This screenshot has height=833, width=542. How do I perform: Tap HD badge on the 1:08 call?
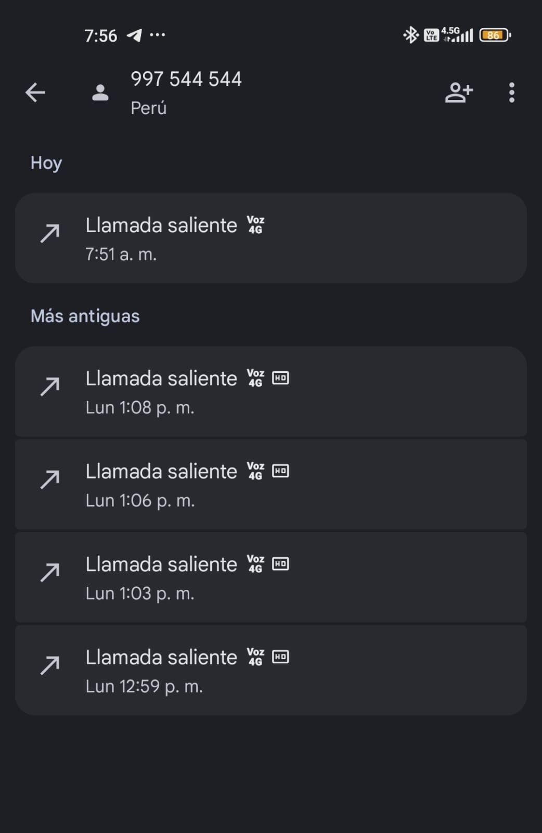[280, 378]
